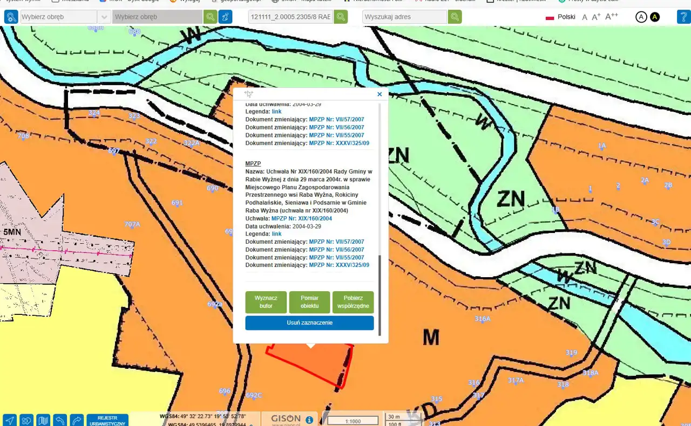Open the Polski language selector
This screenshot has width=691, height=426.
[560, 17]
